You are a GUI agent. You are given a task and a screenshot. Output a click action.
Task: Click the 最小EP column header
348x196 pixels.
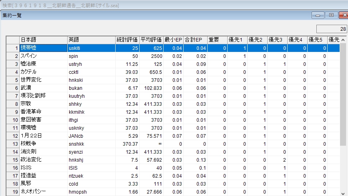(173, 40)
